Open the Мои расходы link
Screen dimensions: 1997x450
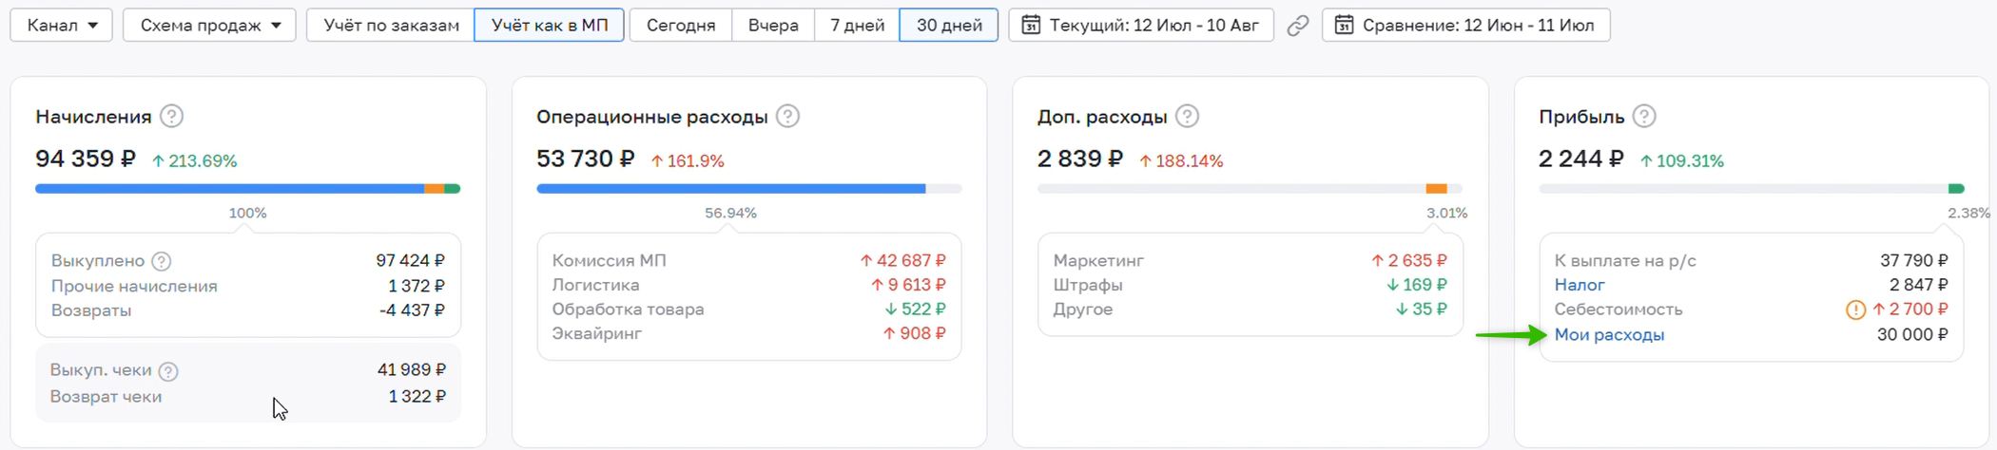click(1609, 335)
